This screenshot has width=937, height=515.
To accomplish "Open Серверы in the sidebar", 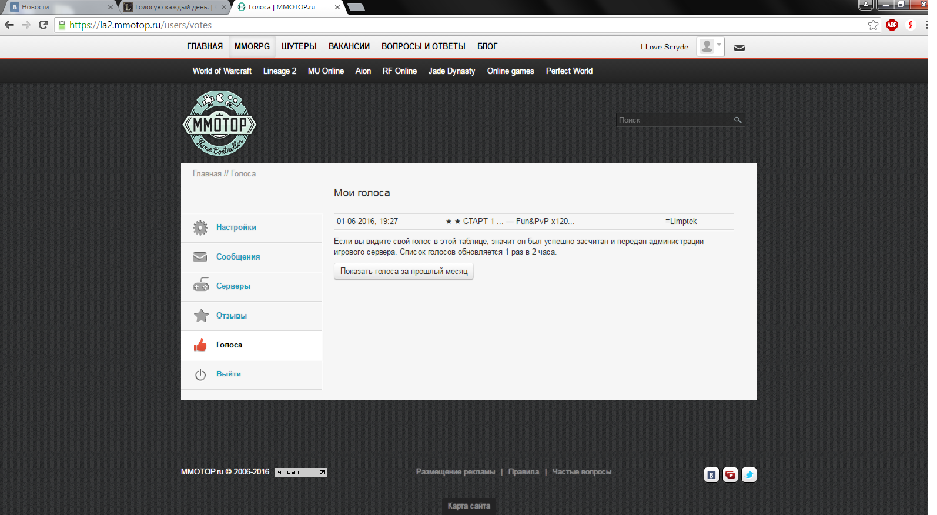I will coord(233,286).
